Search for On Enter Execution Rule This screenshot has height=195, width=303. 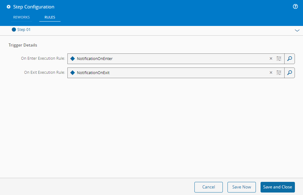pos(290,59)
